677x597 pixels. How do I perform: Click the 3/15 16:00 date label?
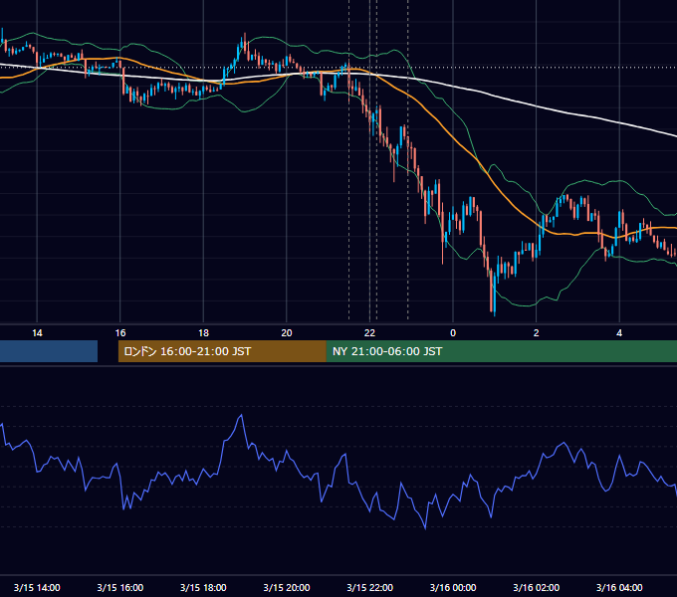pyautogui.click(x=120, y=587)
